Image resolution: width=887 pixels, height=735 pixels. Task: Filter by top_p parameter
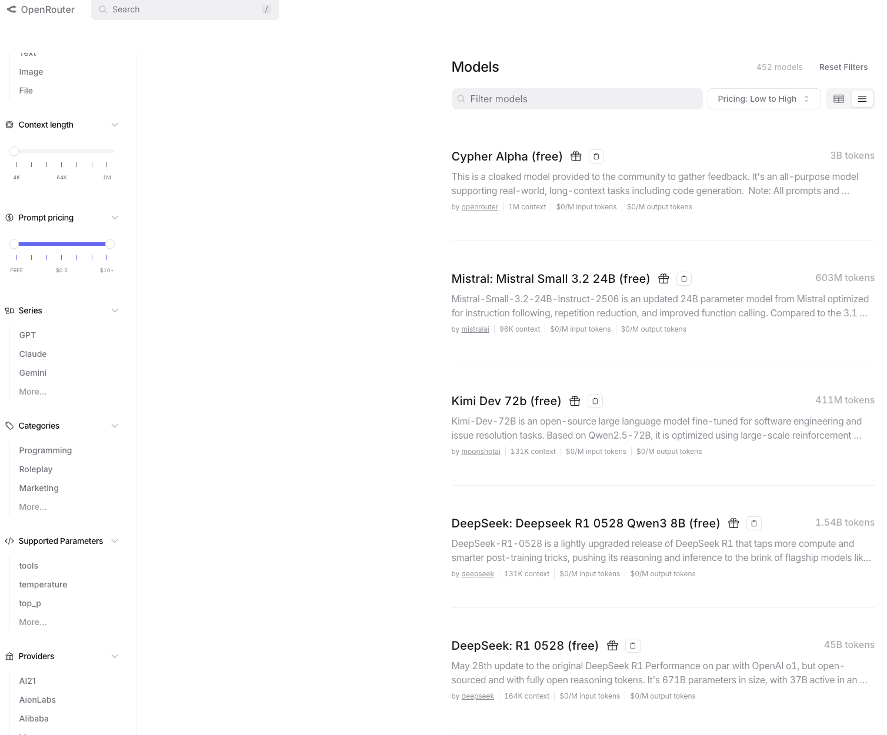click(x=30, y=603)
